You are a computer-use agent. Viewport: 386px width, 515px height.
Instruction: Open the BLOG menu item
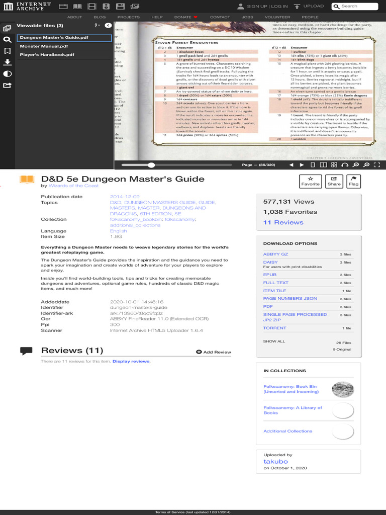tap(100, 17)
